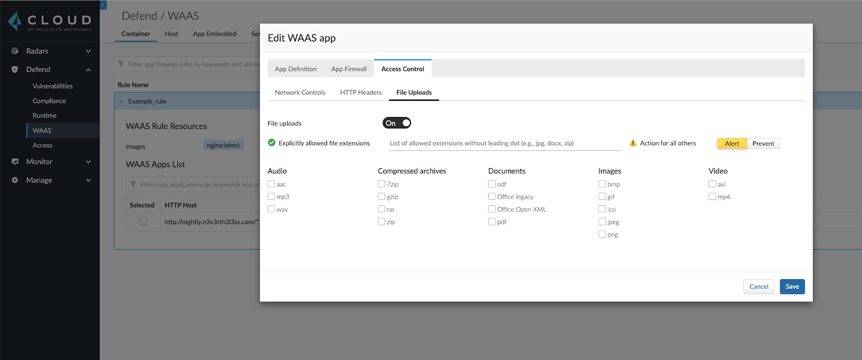Open Access in the sidebar

point(42,145)
